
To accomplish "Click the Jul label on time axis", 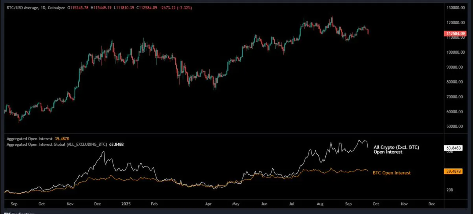I will tap(292, 204).
